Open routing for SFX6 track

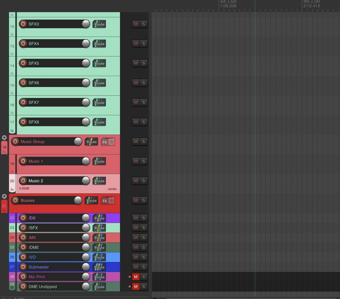pyautogui.click(x=99, y=83)
